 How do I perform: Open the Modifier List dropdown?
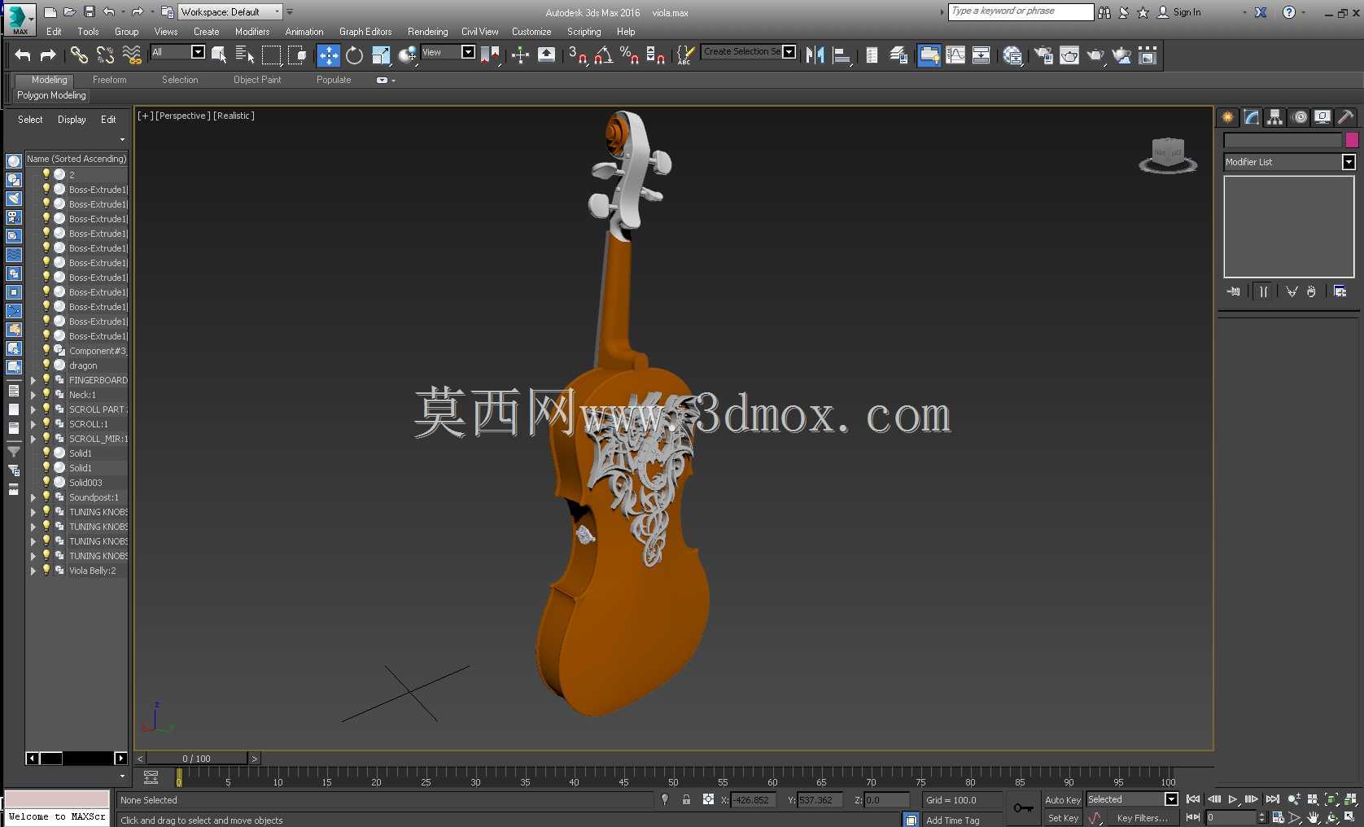[1289, 162]
